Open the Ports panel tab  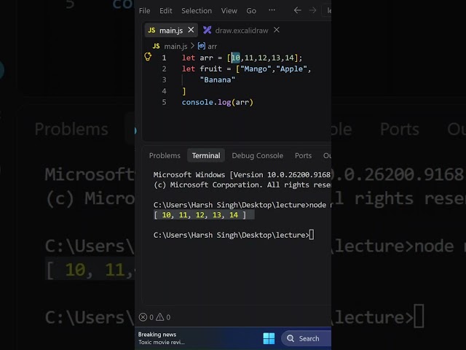(x=303, y=155)
